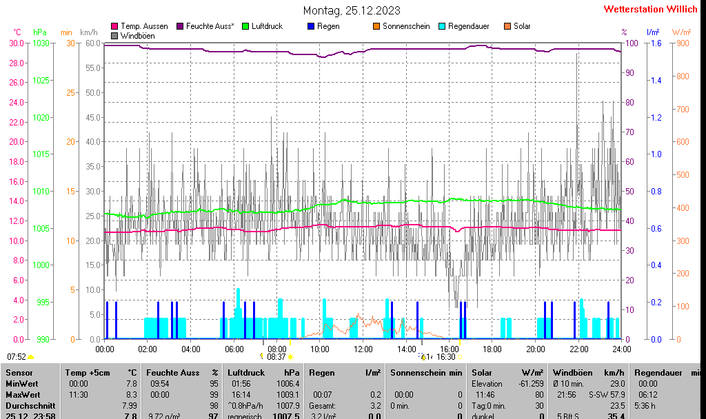Click the 'Solar' column header in table
Screen dimensions: 706x419
[482, 373]
